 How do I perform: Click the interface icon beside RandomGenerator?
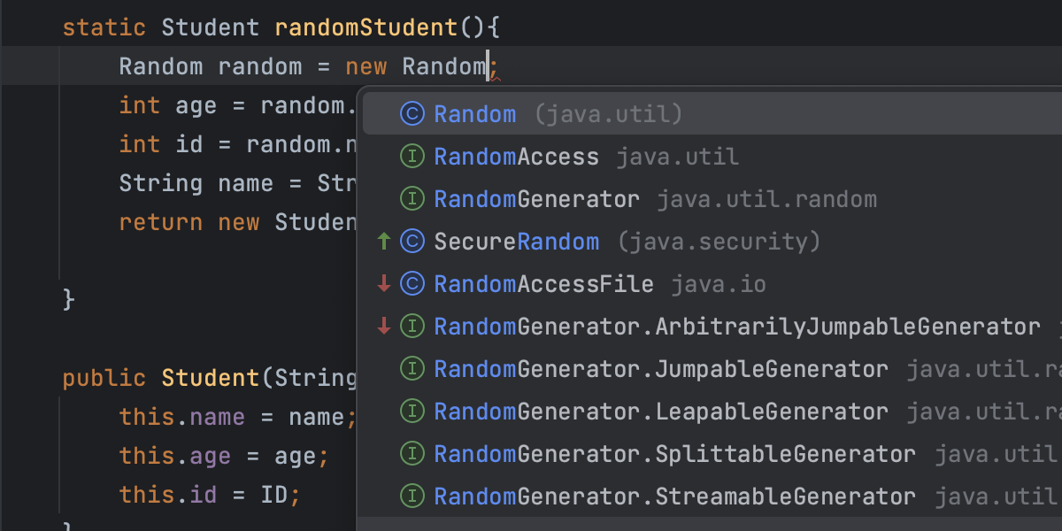[x=412, y=198]
